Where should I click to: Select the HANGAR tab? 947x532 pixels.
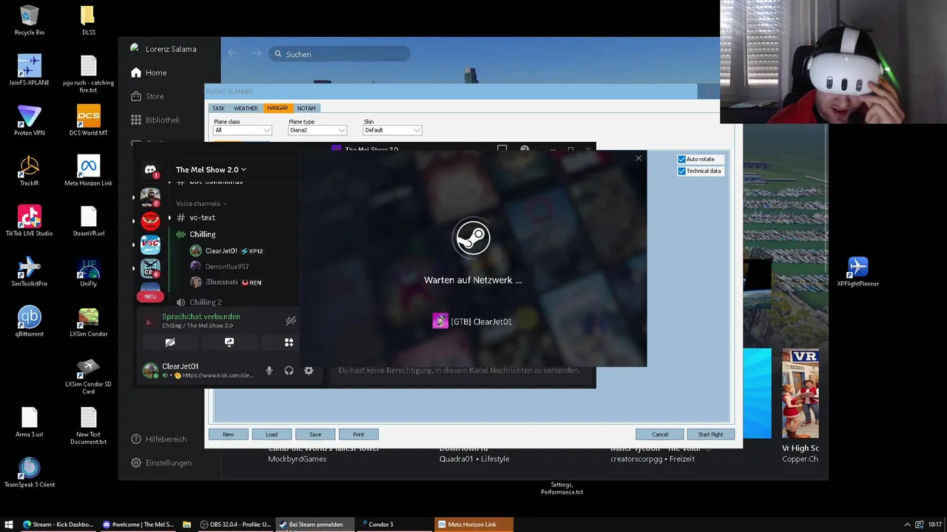click(x=277, y=108)
